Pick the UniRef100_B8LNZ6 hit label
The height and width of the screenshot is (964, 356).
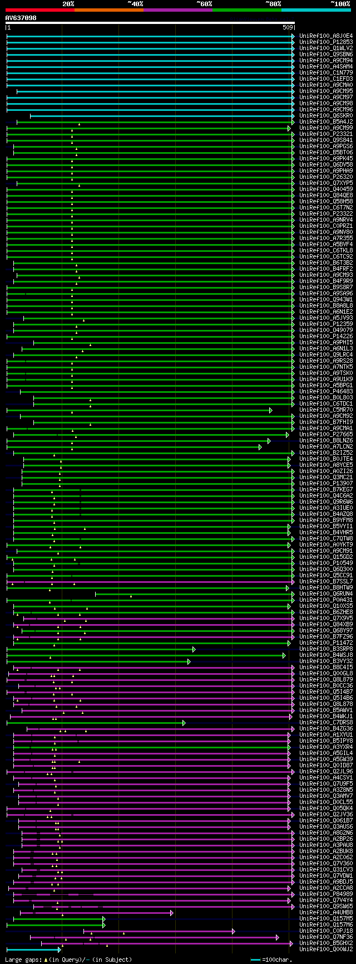(x=326, y=441)
